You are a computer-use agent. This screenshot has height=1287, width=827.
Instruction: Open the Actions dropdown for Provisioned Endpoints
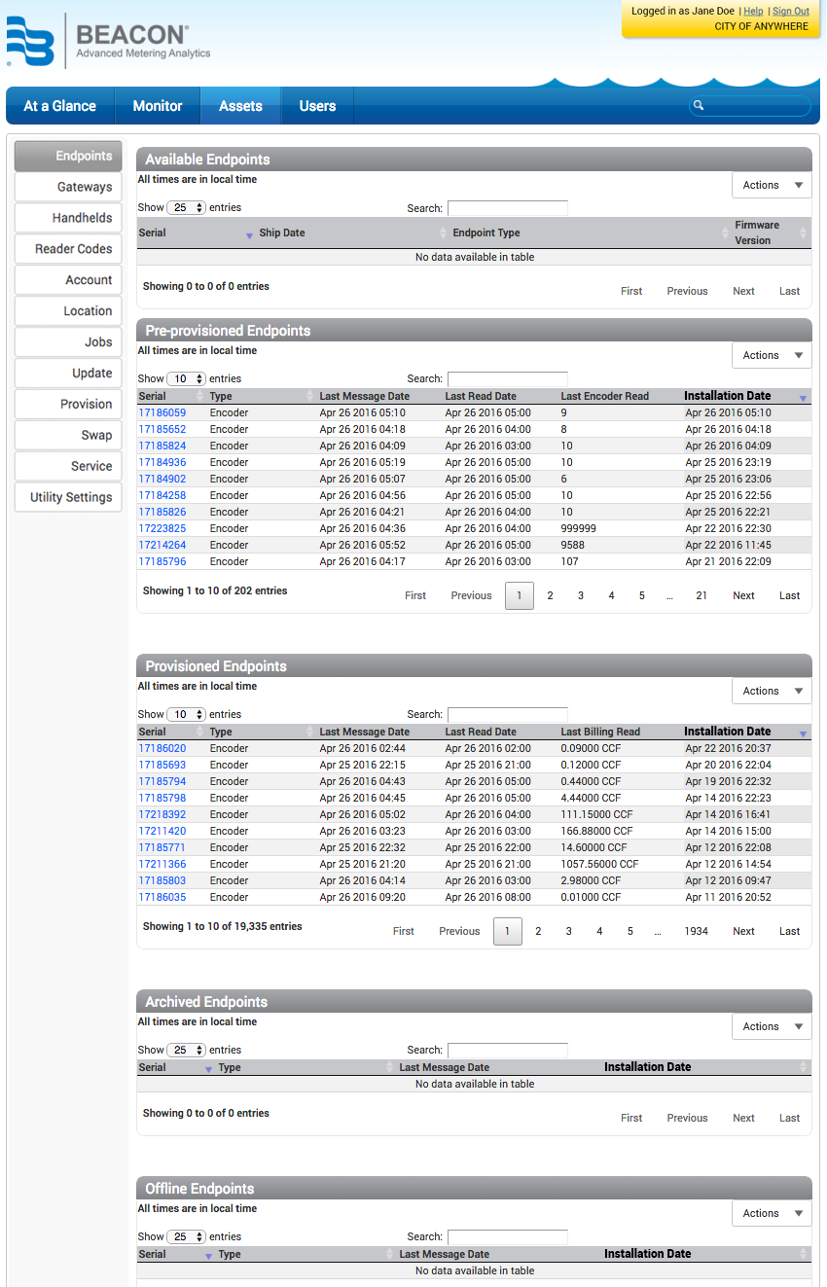(772, 690)
